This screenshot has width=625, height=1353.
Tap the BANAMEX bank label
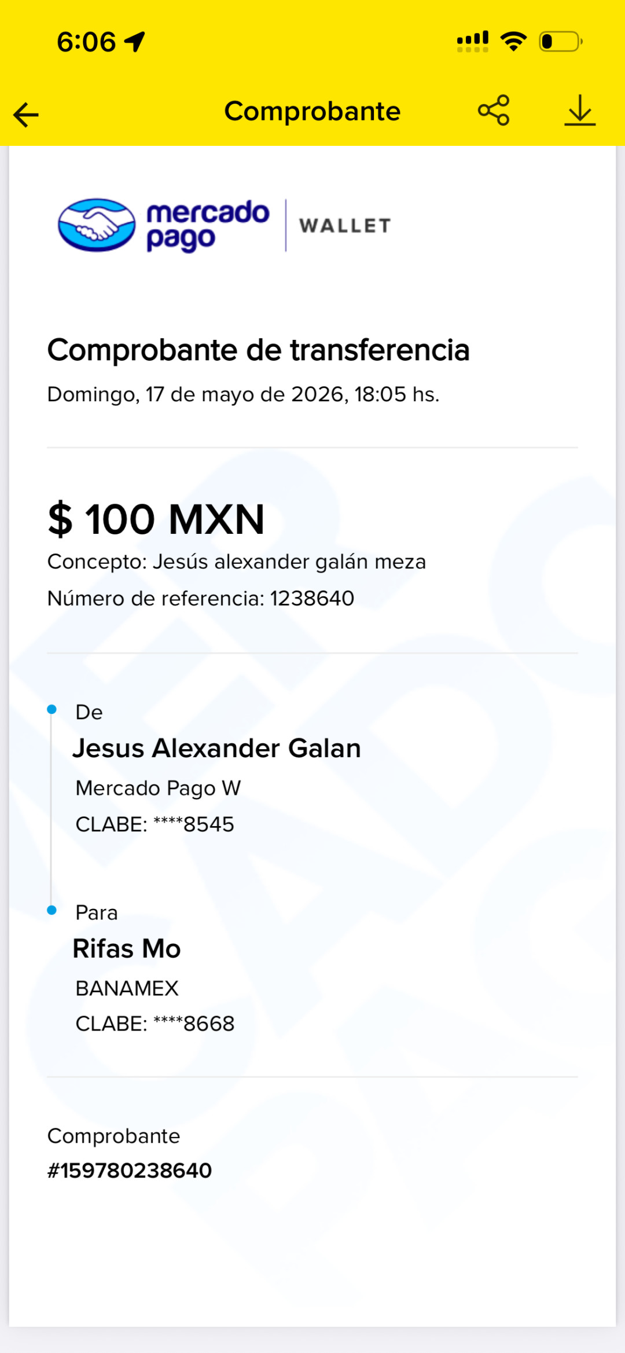point(127,988)
